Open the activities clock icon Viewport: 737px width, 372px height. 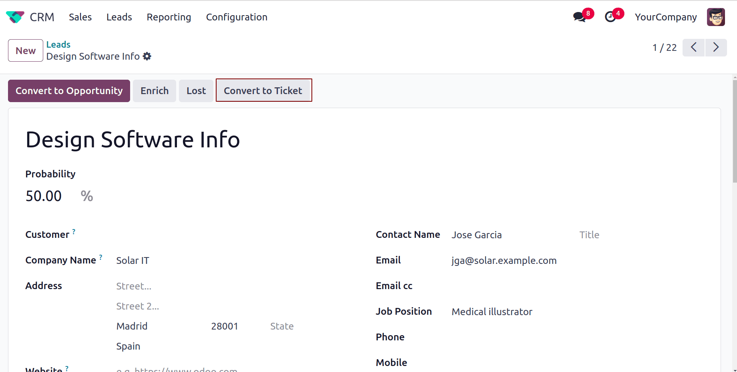coord(610,17)
